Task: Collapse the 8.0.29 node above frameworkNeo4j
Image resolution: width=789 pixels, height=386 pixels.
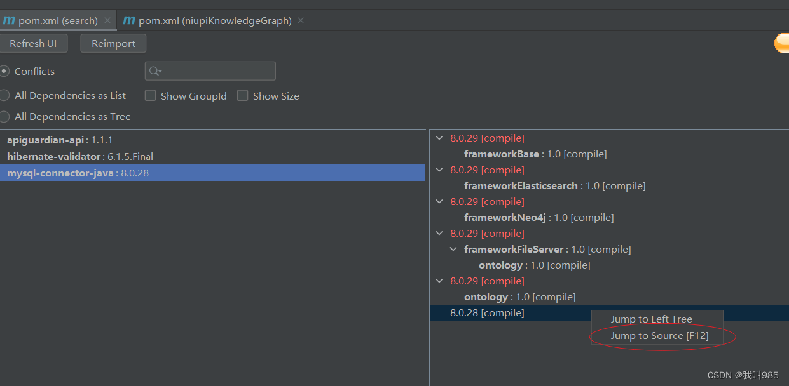Action: pyautogui.click(x=439, y=201)
